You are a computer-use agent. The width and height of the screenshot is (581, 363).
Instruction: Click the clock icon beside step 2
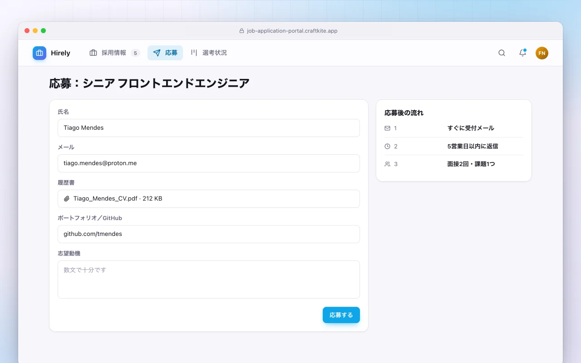pyautogui.click(x=387, y=146)
